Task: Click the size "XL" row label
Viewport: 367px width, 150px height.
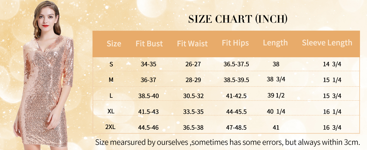Action: tap(111, 111)
